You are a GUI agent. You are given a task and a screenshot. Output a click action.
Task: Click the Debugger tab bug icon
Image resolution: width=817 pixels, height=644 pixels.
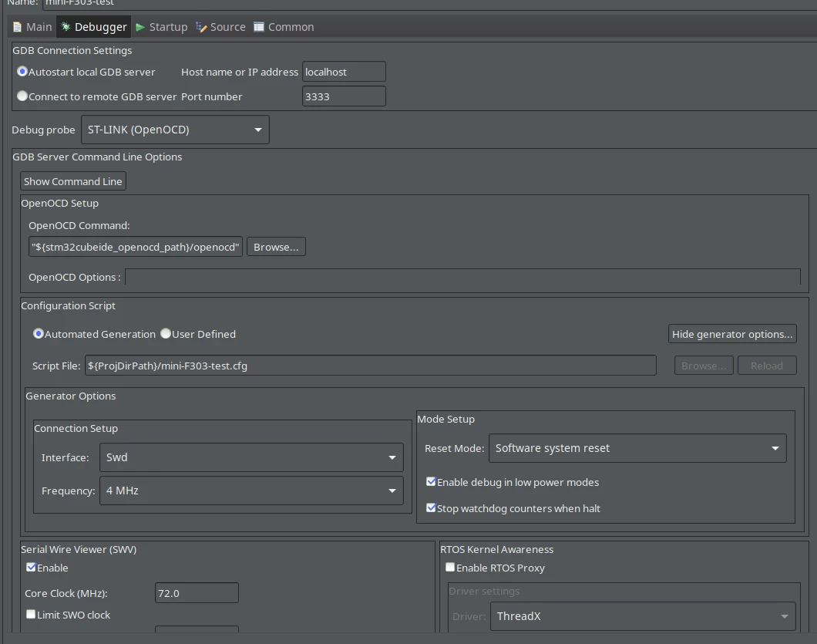pos(66,26)
